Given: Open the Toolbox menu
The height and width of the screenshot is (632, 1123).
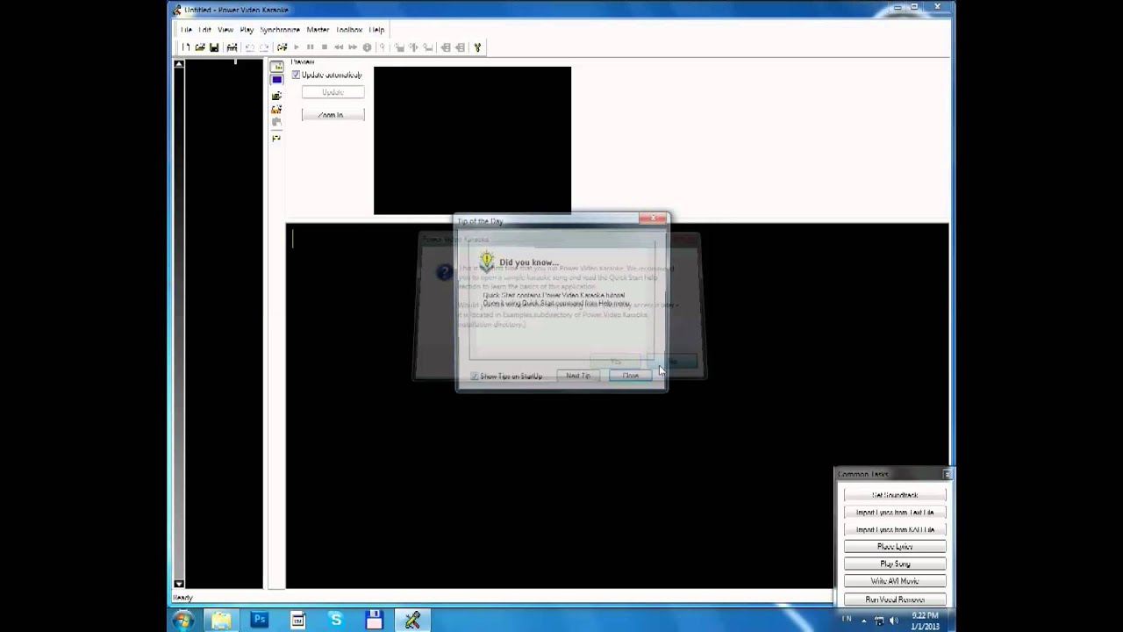Looking at the screenshot, I should [x=349, y=30].
